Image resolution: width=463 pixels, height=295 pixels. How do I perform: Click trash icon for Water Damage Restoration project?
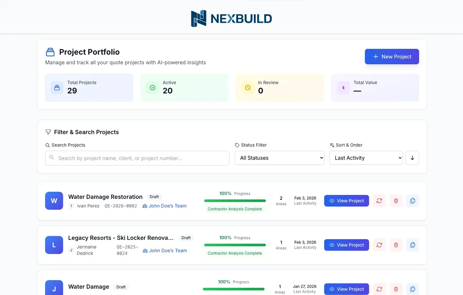(x=396, y=201)
